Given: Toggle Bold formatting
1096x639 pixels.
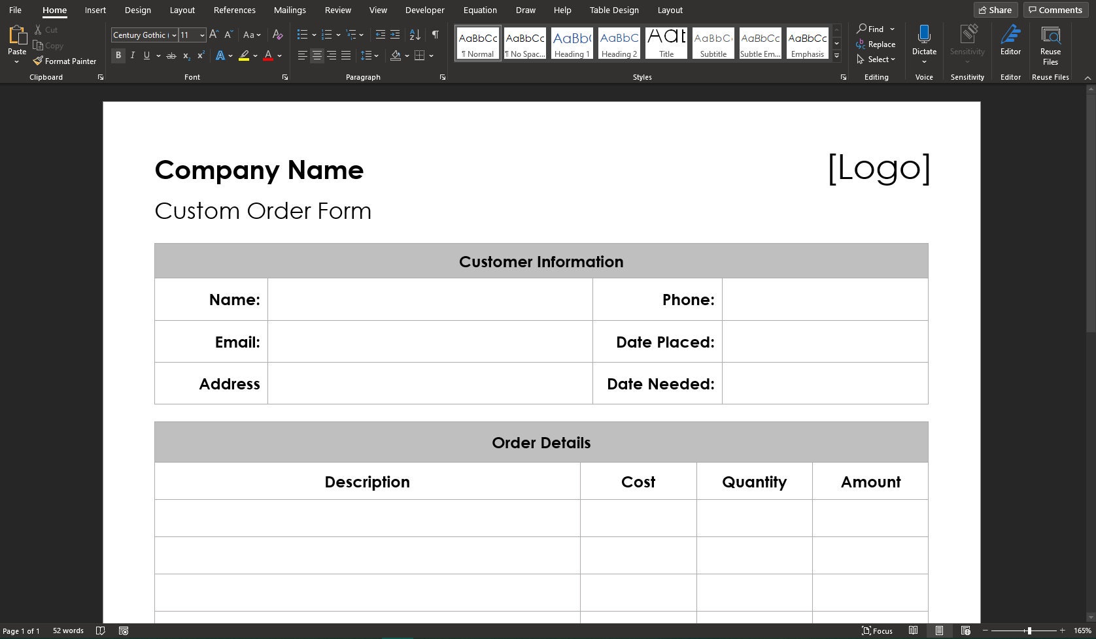Looking at the screenshot, I should point(118,56).
